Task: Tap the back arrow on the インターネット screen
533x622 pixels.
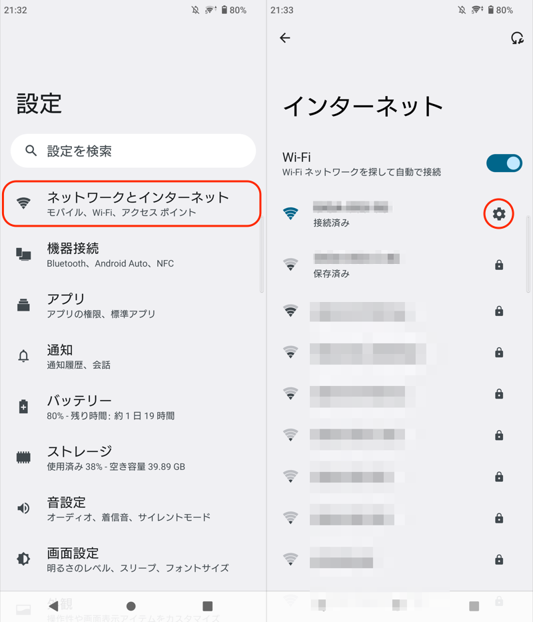Action: click(x=285, y=38)
